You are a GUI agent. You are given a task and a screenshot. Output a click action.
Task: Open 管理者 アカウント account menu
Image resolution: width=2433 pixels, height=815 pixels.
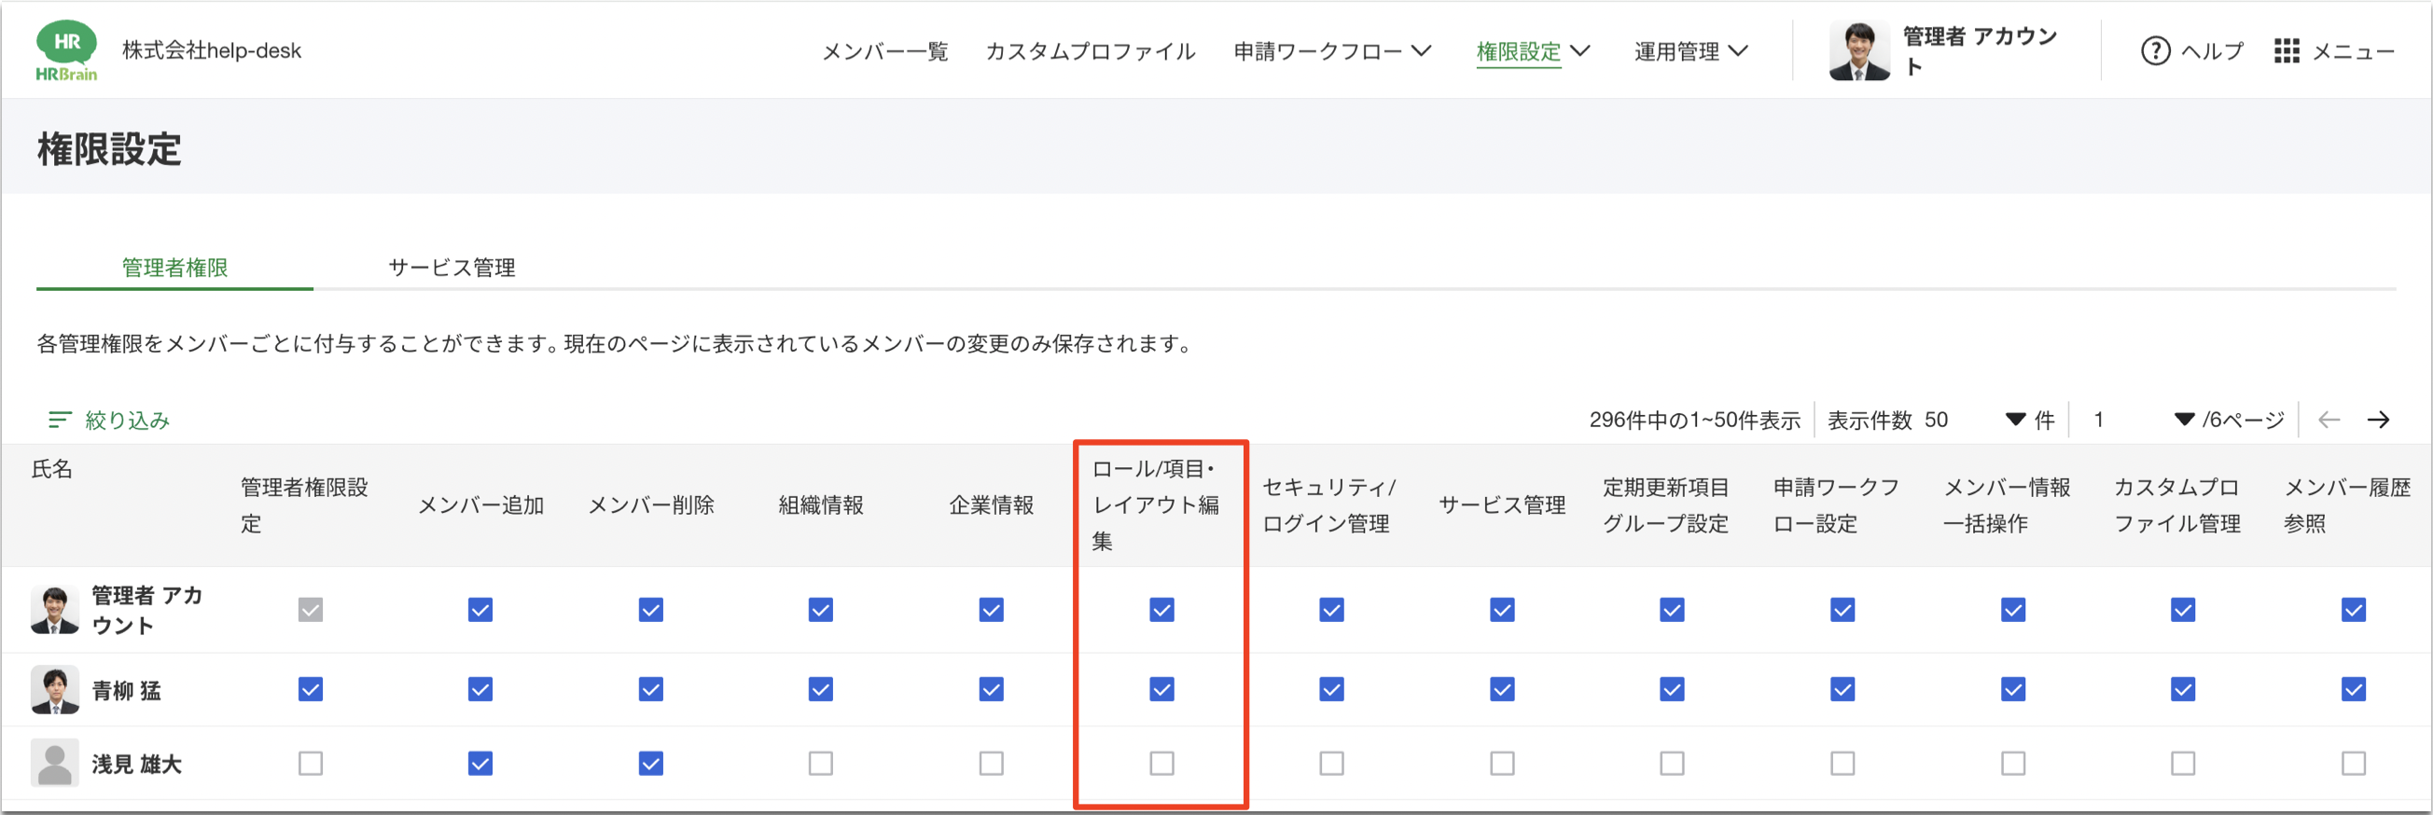[x=1979, y=51]
